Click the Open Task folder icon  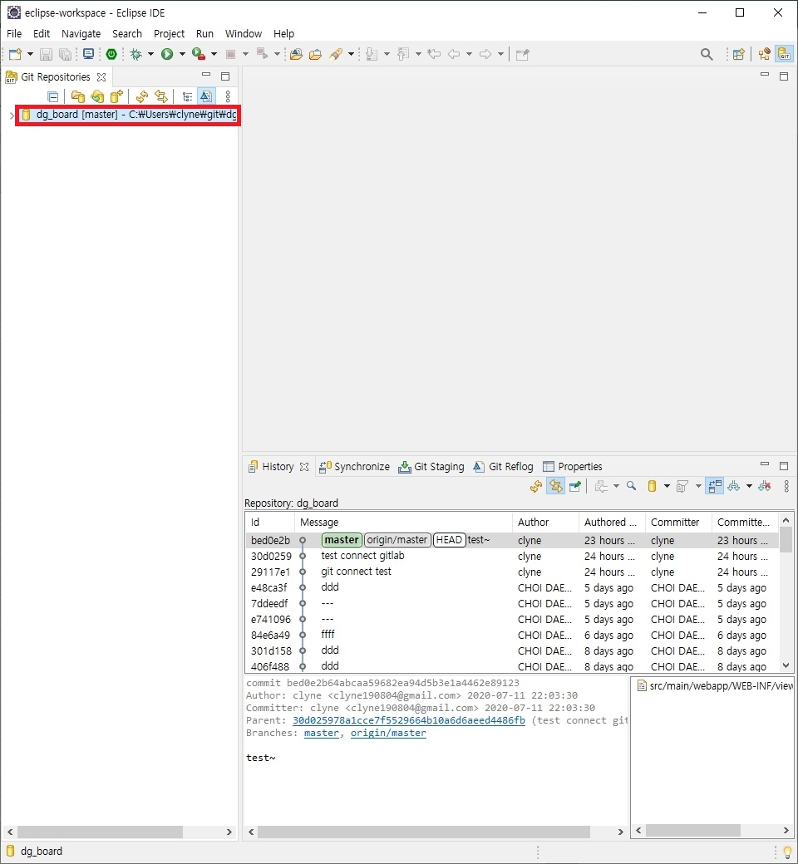click(315, 54)
